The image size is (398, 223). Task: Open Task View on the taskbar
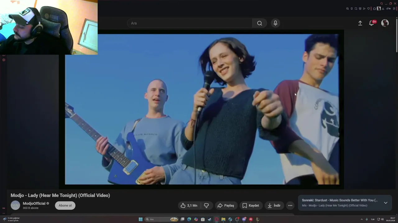[183, 219]
